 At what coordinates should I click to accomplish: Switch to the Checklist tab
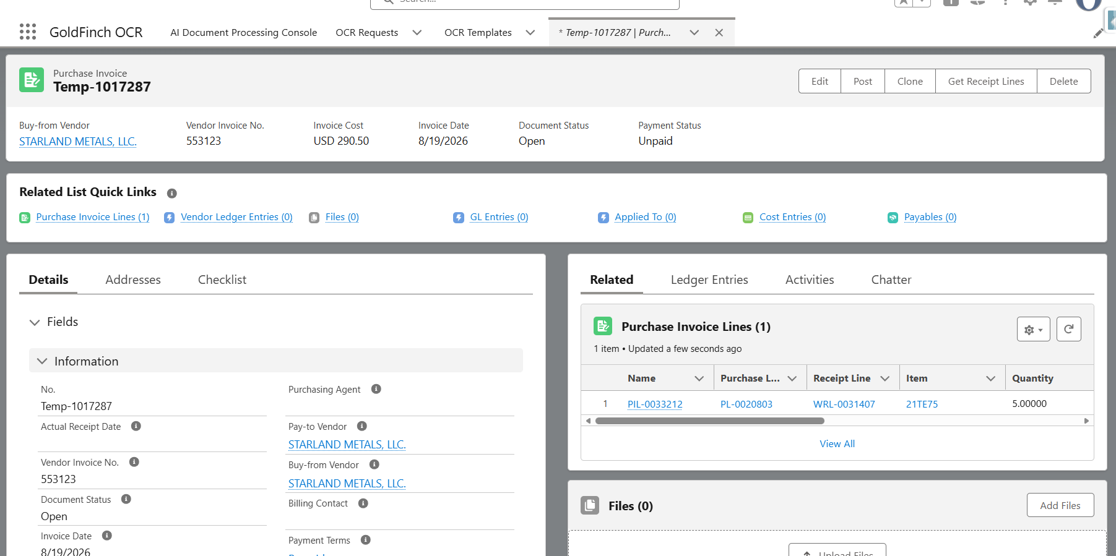[222, 280]
